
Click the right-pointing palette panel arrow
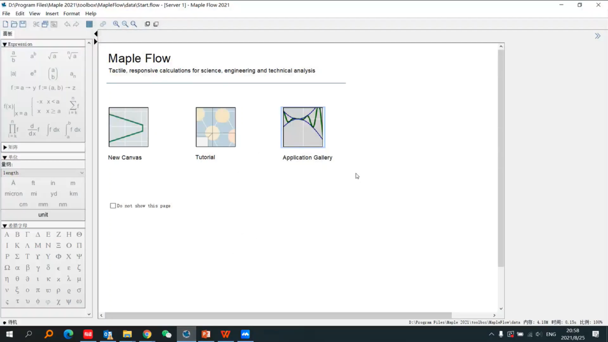click(x=96, y=41)
